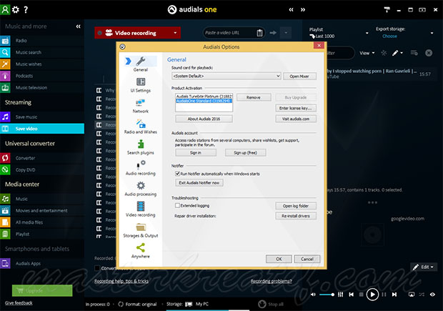
Task: Click About Audials 2016 button
Action: point(204,119)
